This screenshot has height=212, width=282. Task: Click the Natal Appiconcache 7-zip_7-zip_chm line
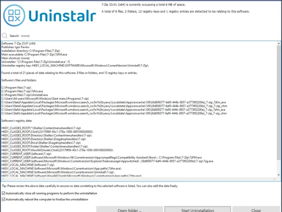tap(114, 106)
